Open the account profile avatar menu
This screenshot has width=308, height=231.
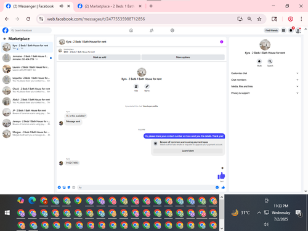(298, 30)
